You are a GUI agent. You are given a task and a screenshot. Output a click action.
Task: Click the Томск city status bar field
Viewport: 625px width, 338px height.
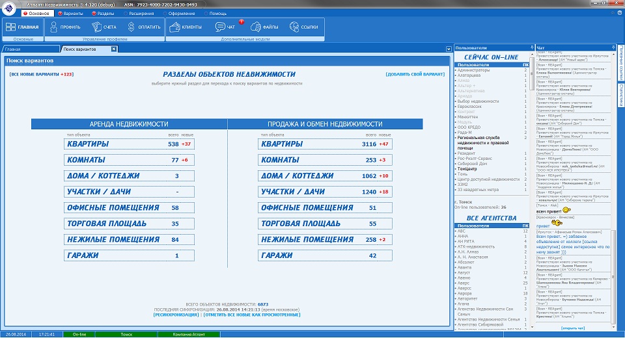[126, 334]
